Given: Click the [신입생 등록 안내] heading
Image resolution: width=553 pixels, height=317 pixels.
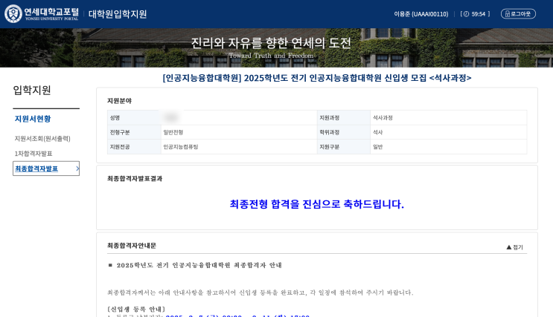Looking at the screenshot, I should [136, 310].
